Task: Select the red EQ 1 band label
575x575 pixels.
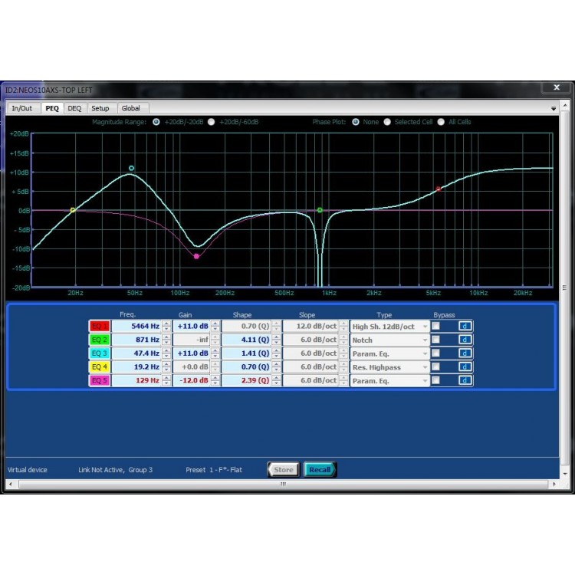Action: pos(100,326)
